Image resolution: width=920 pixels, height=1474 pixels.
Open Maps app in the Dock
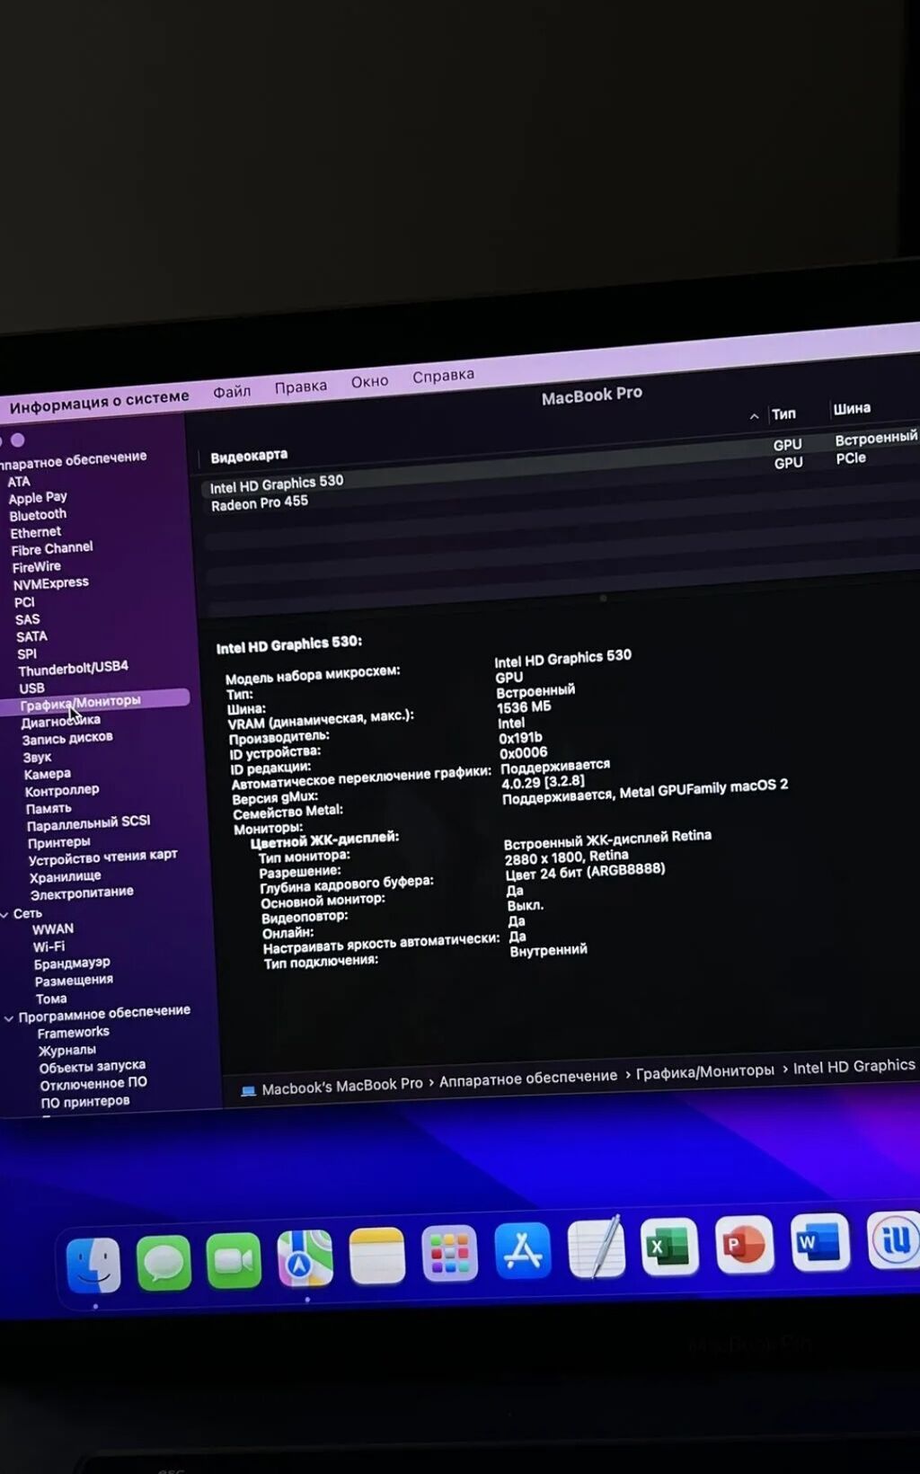click(x=305, y=1258)
